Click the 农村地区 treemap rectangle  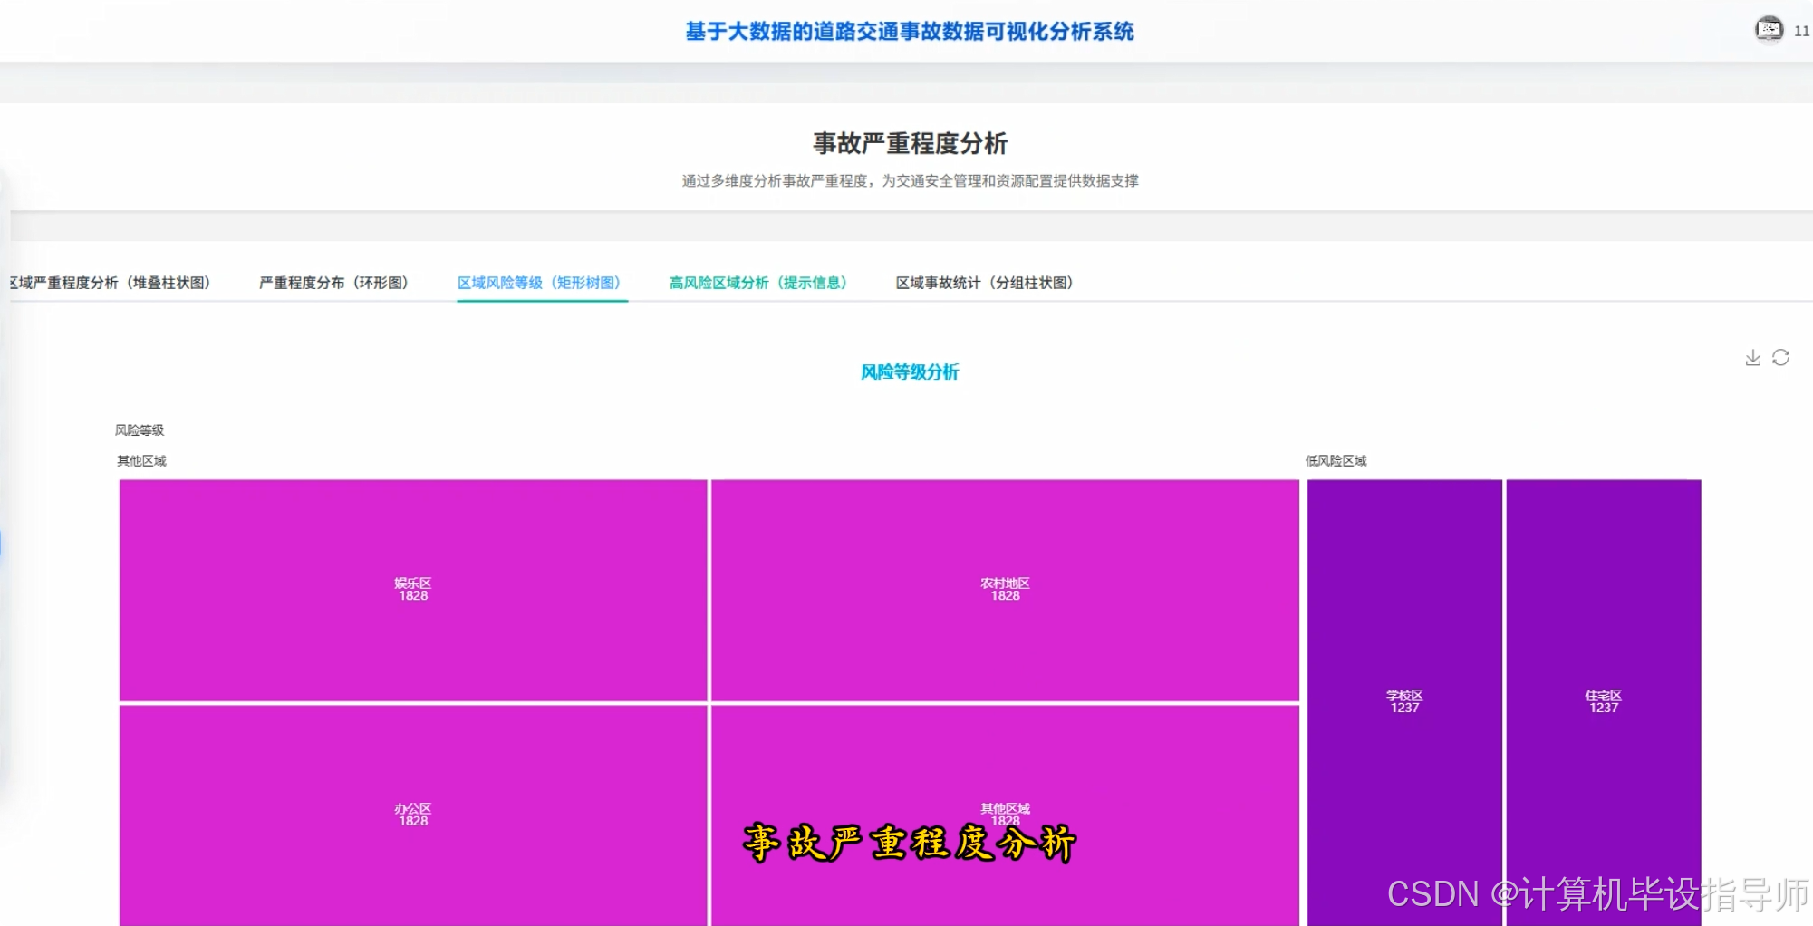tap(1004, 589)
